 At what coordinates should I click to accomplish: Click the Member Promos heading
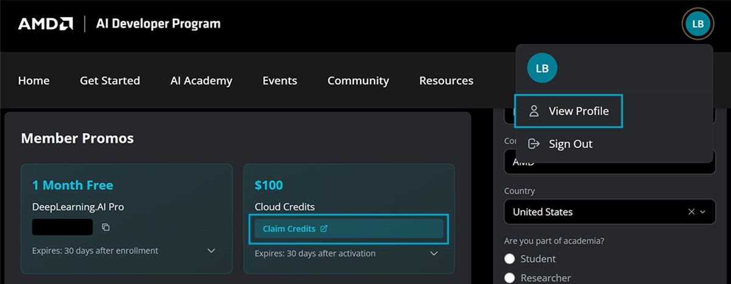coord(77,138)
